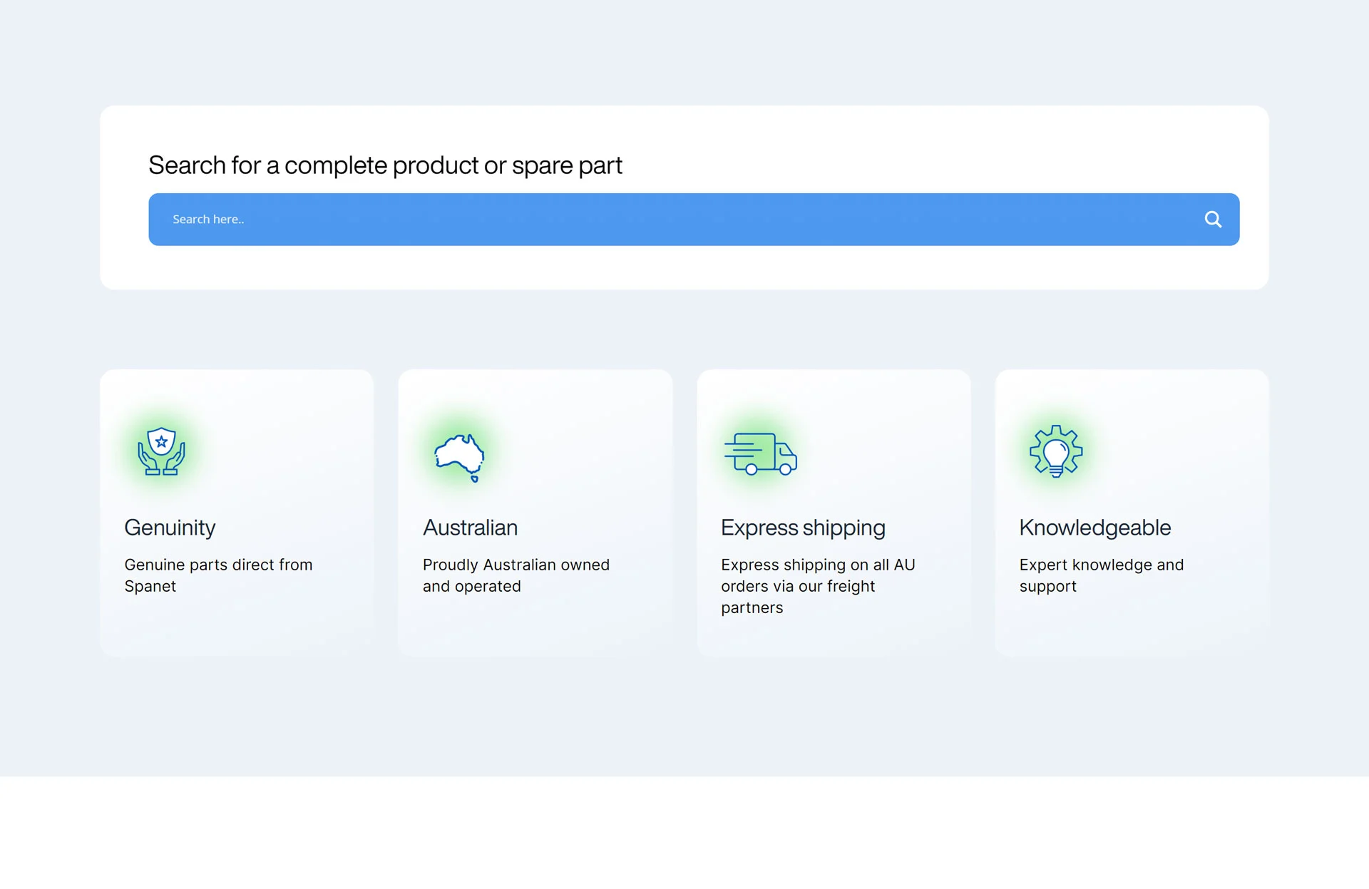Image resolution: width=1369 pixels, height=889 pixels.
Task: Click 'Proudly Australian owned and operated' text
Action: [x=516, y=575]
